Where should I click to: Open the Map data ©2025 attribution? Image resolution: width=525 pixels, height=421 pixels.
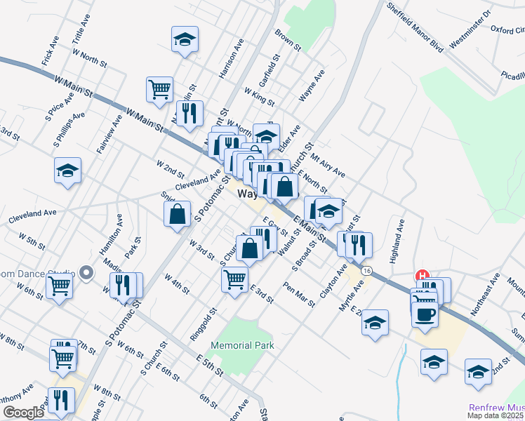click(x=496, y=415)
